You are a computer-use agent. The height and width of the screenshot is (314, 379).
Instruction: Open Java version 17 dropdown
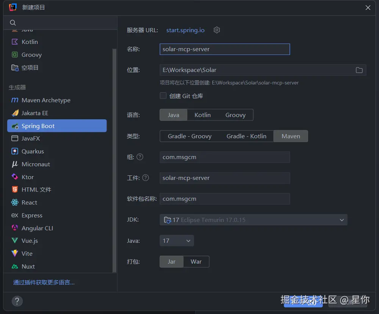[x=177, y=241]
